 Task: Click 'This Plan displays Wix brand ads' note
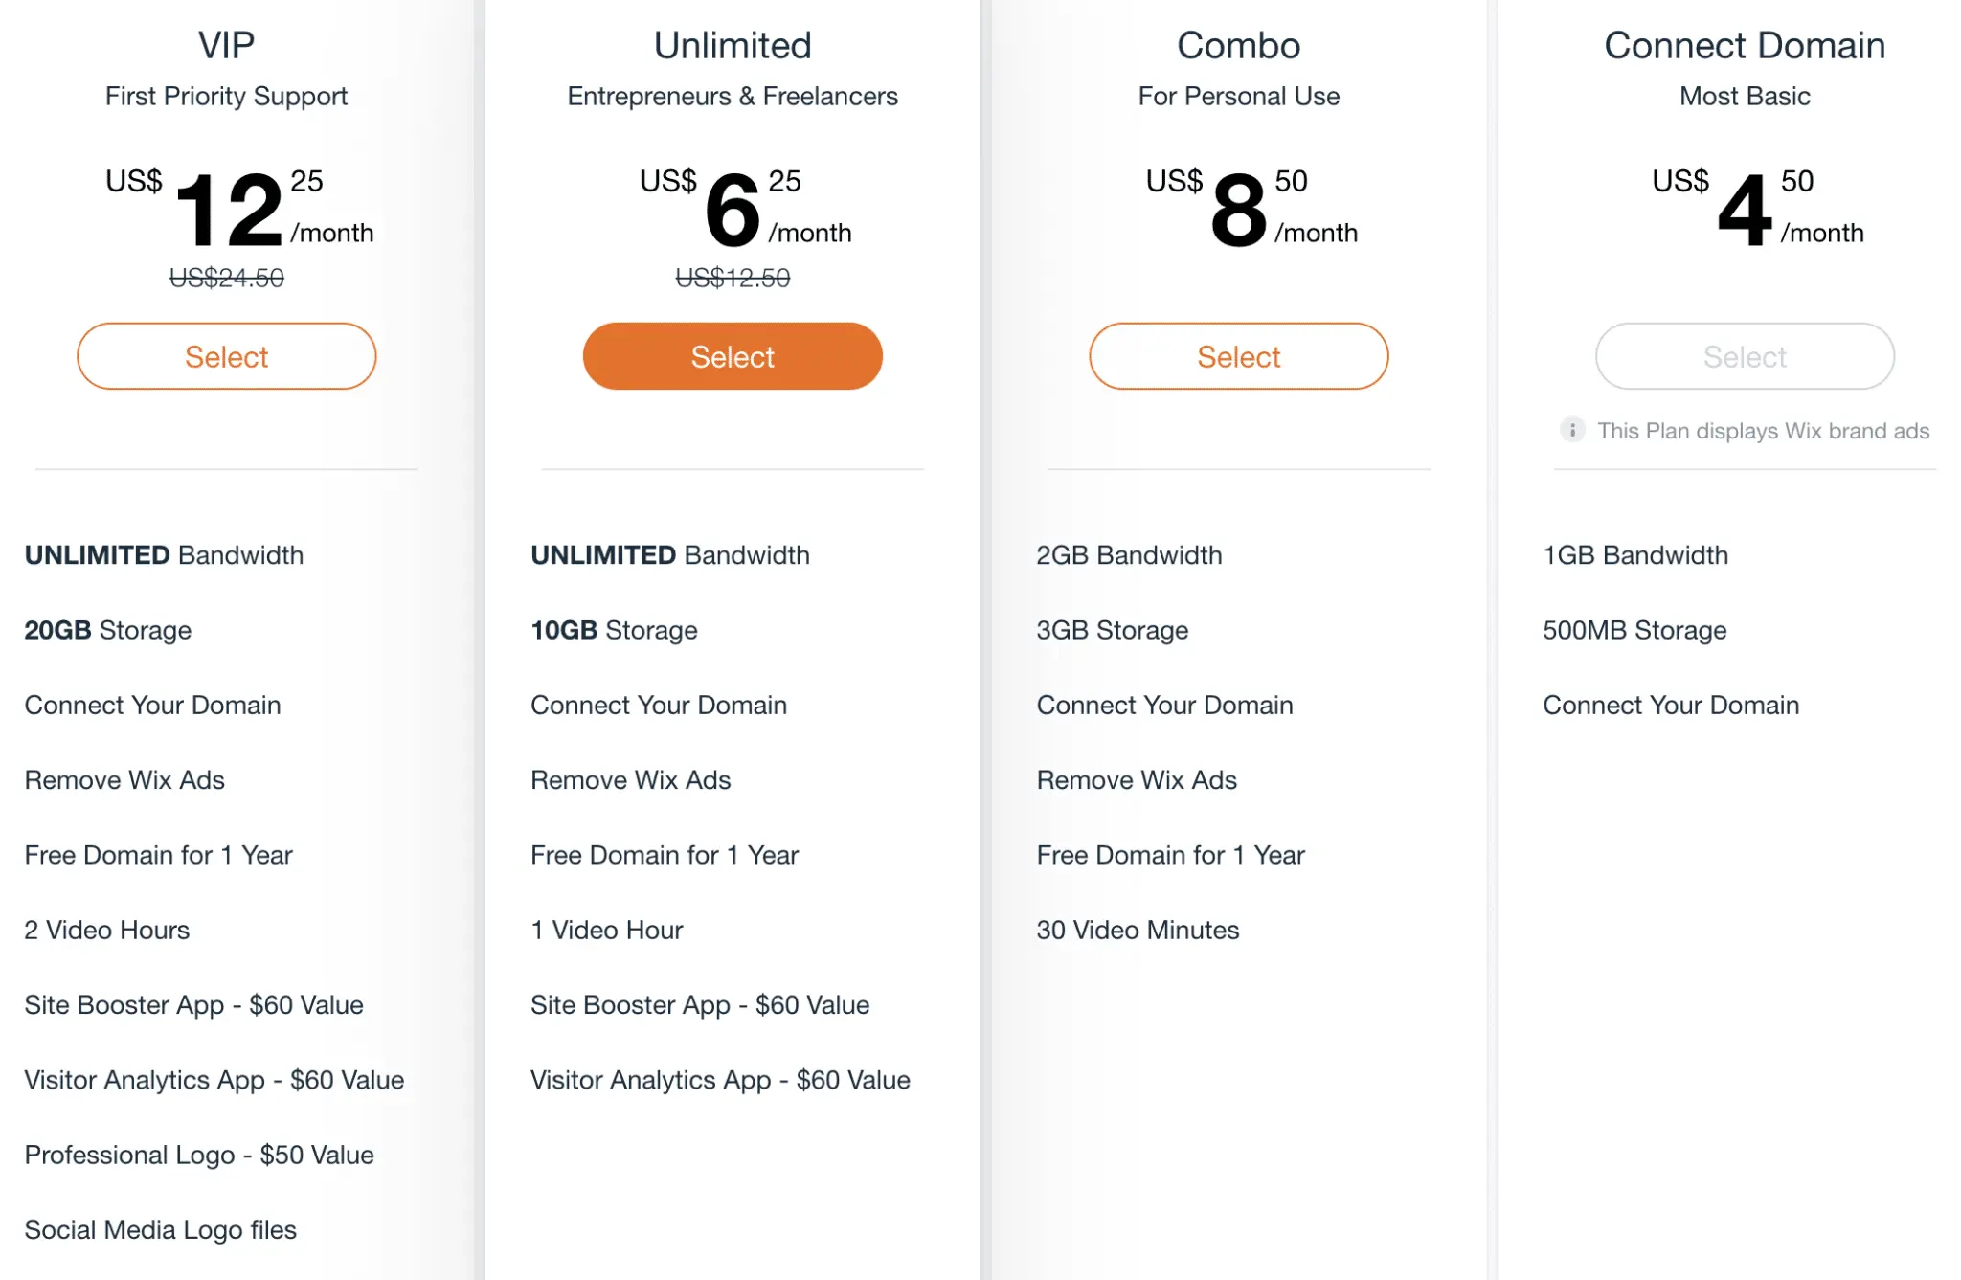click(1763, 431)
